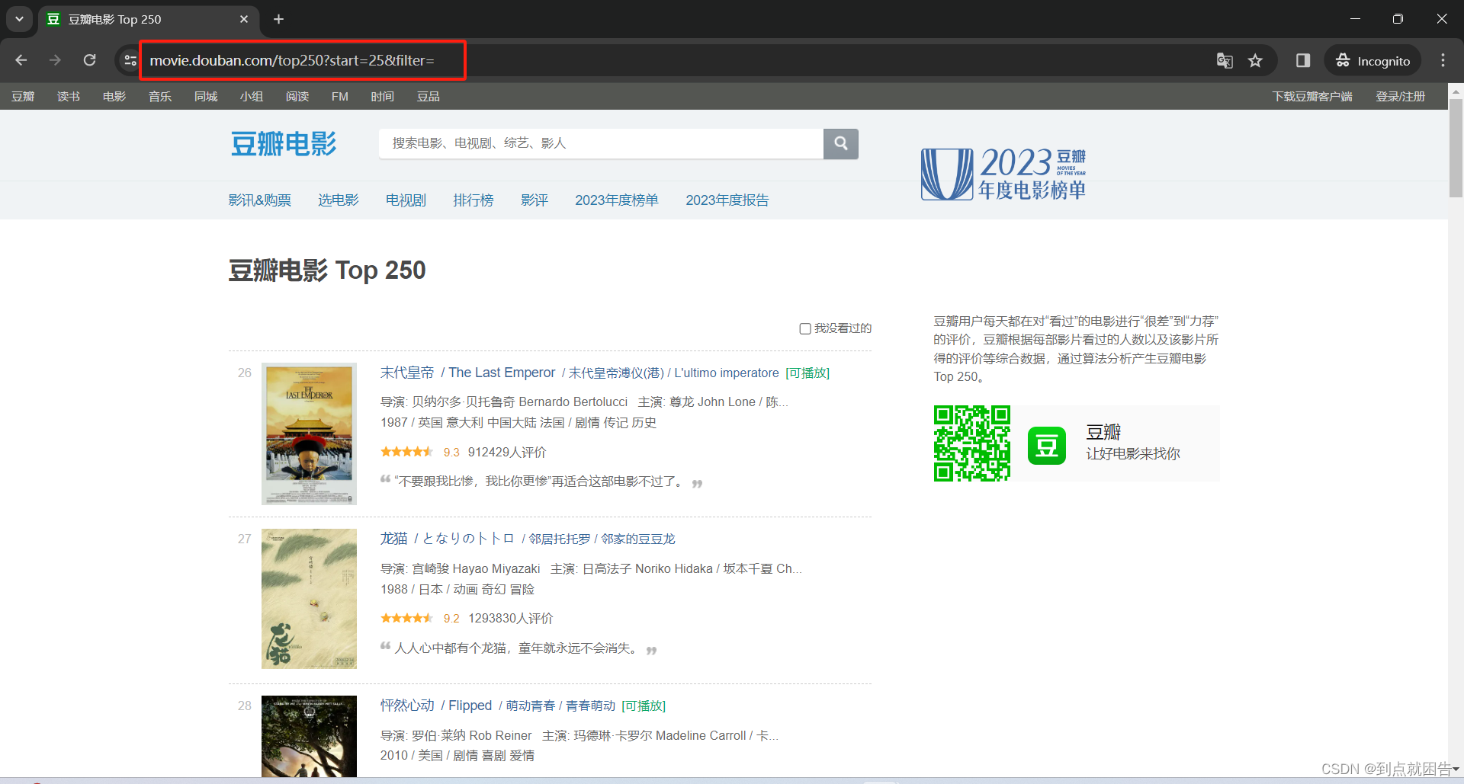Screen dimensions: 1464x784
Task: Open 电影 in top navigation bar
Action: coord(114,97)
